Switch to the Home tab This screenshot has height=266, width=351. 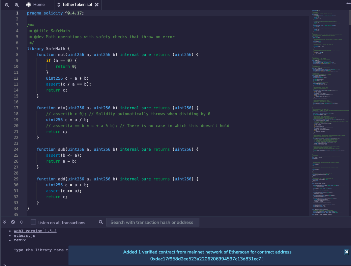pos(35,5)
